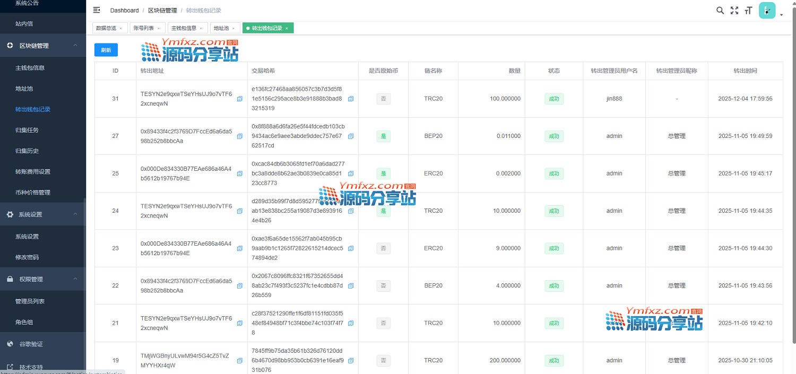
Task: Open 归集任务 in the sidebar
Action: (27, 130)
